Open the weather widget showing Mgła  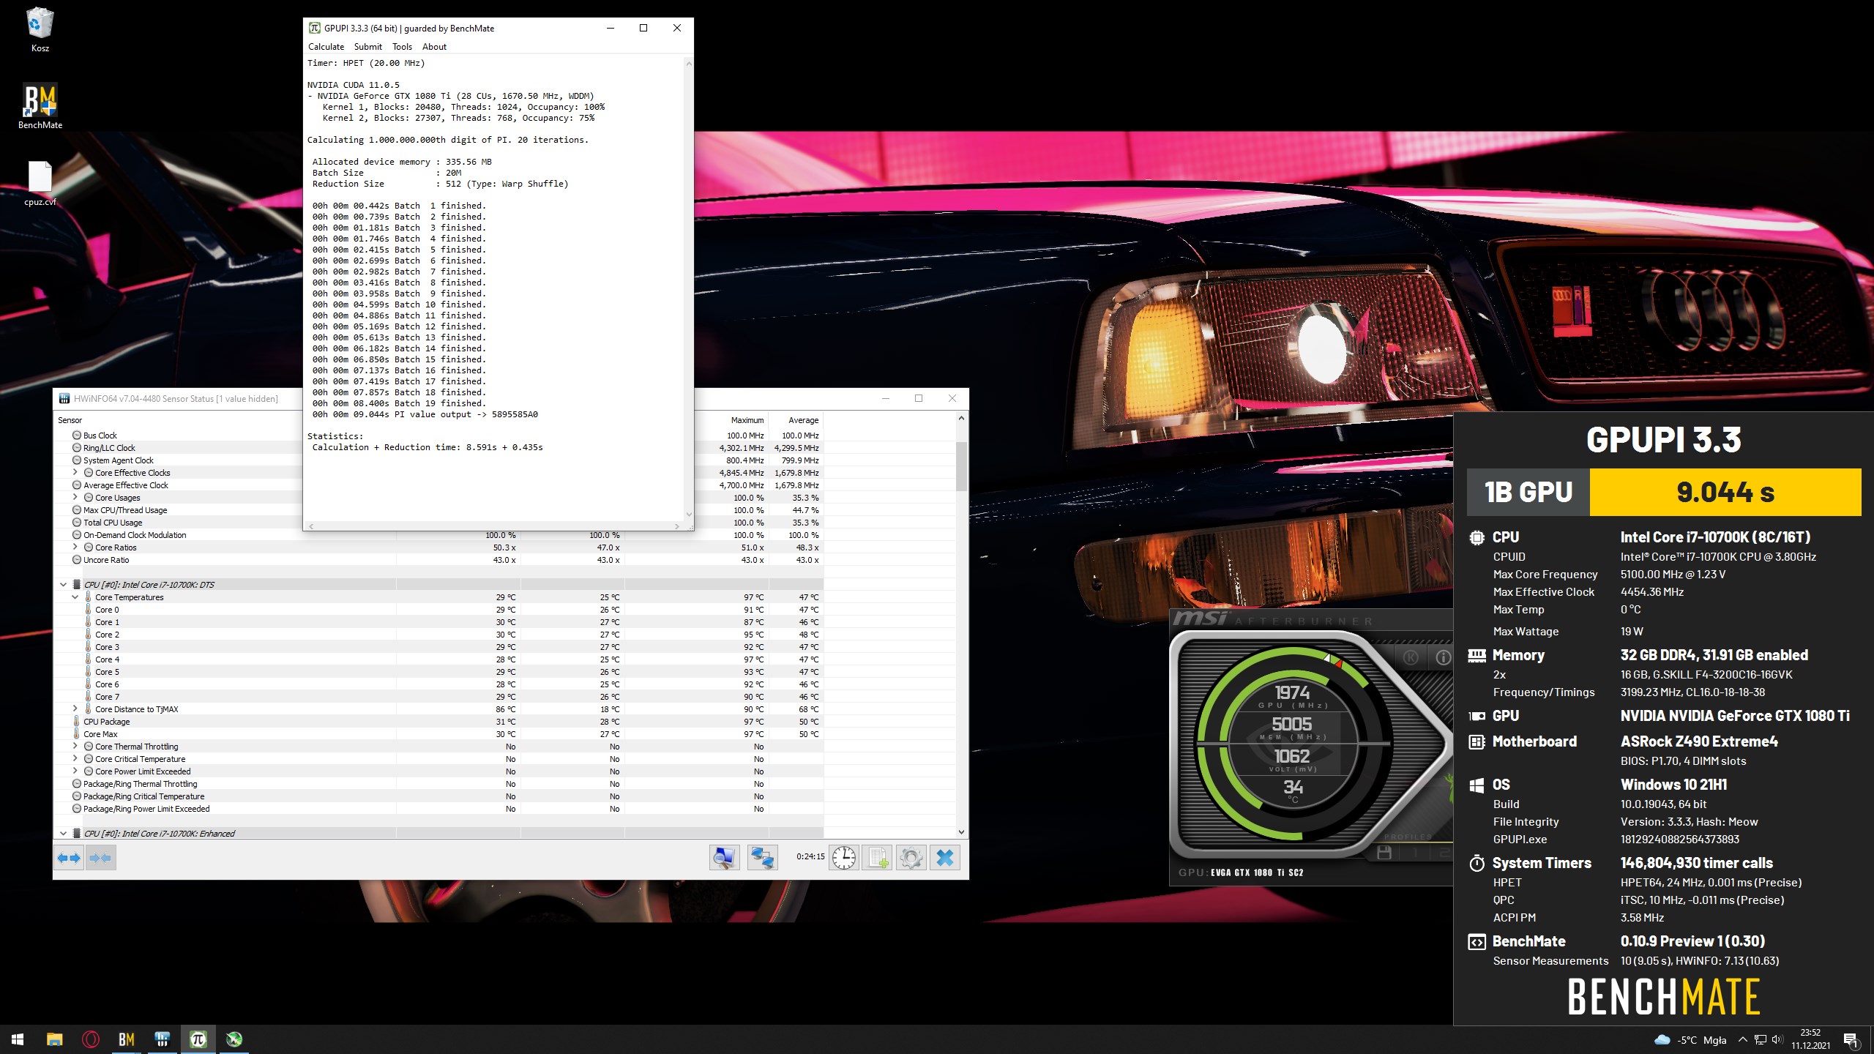[x=1690, y=1040]
